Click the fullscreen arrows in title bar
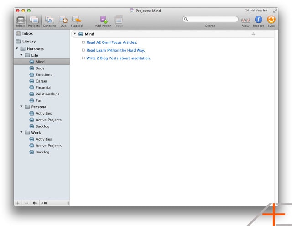This screenshot has height=226, width=292. (275, 11)
